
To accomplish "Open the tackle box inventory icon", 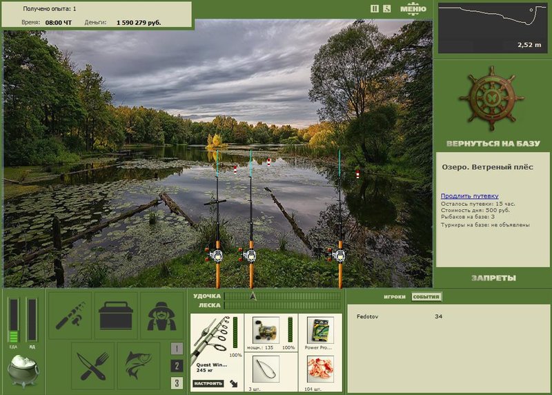I will [x=116, y=316].
